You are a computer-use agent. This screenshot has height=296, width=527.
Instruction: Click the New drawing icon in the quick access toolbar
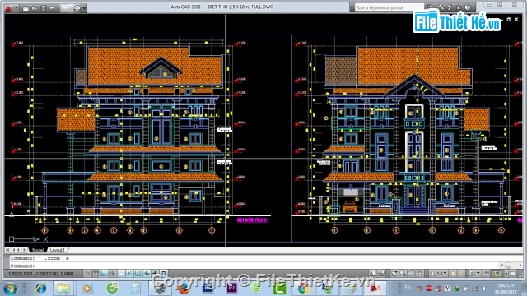(26, 8)
